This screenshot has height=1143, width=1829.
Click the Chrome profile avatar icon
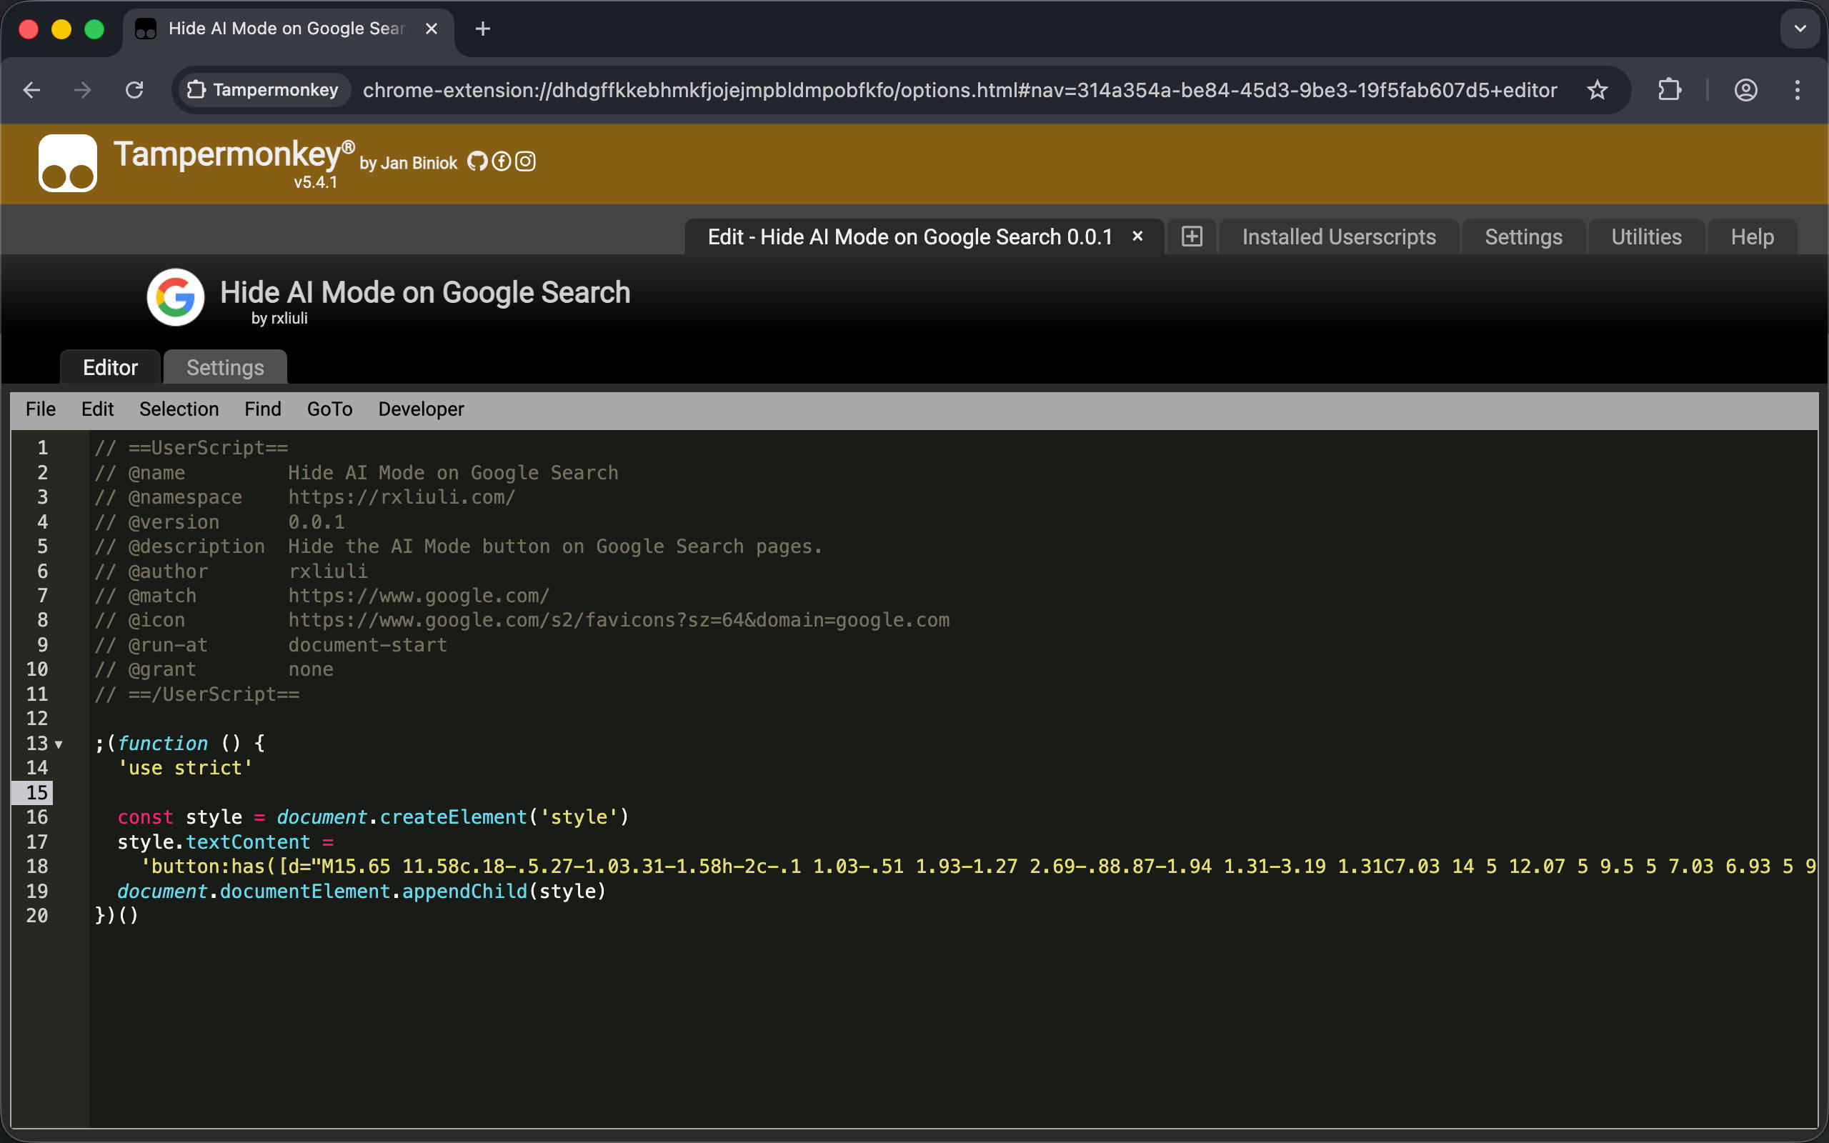[1745, 90]
